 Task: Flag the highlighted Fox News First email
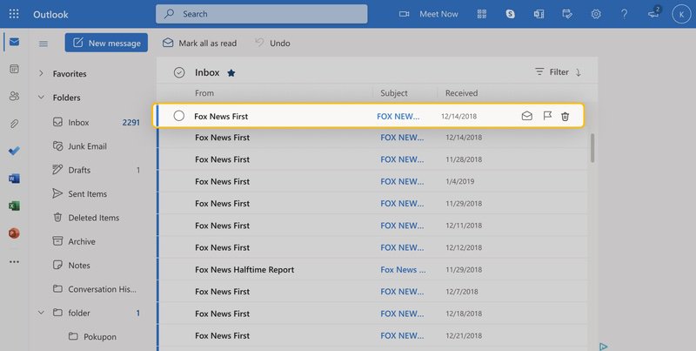click(547, 116)
